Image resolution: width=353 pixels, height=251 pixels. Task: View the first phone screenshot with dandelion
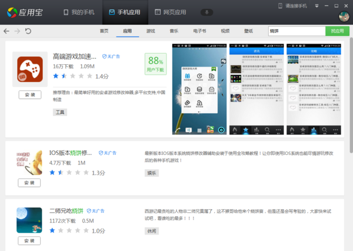coord(199,90)
